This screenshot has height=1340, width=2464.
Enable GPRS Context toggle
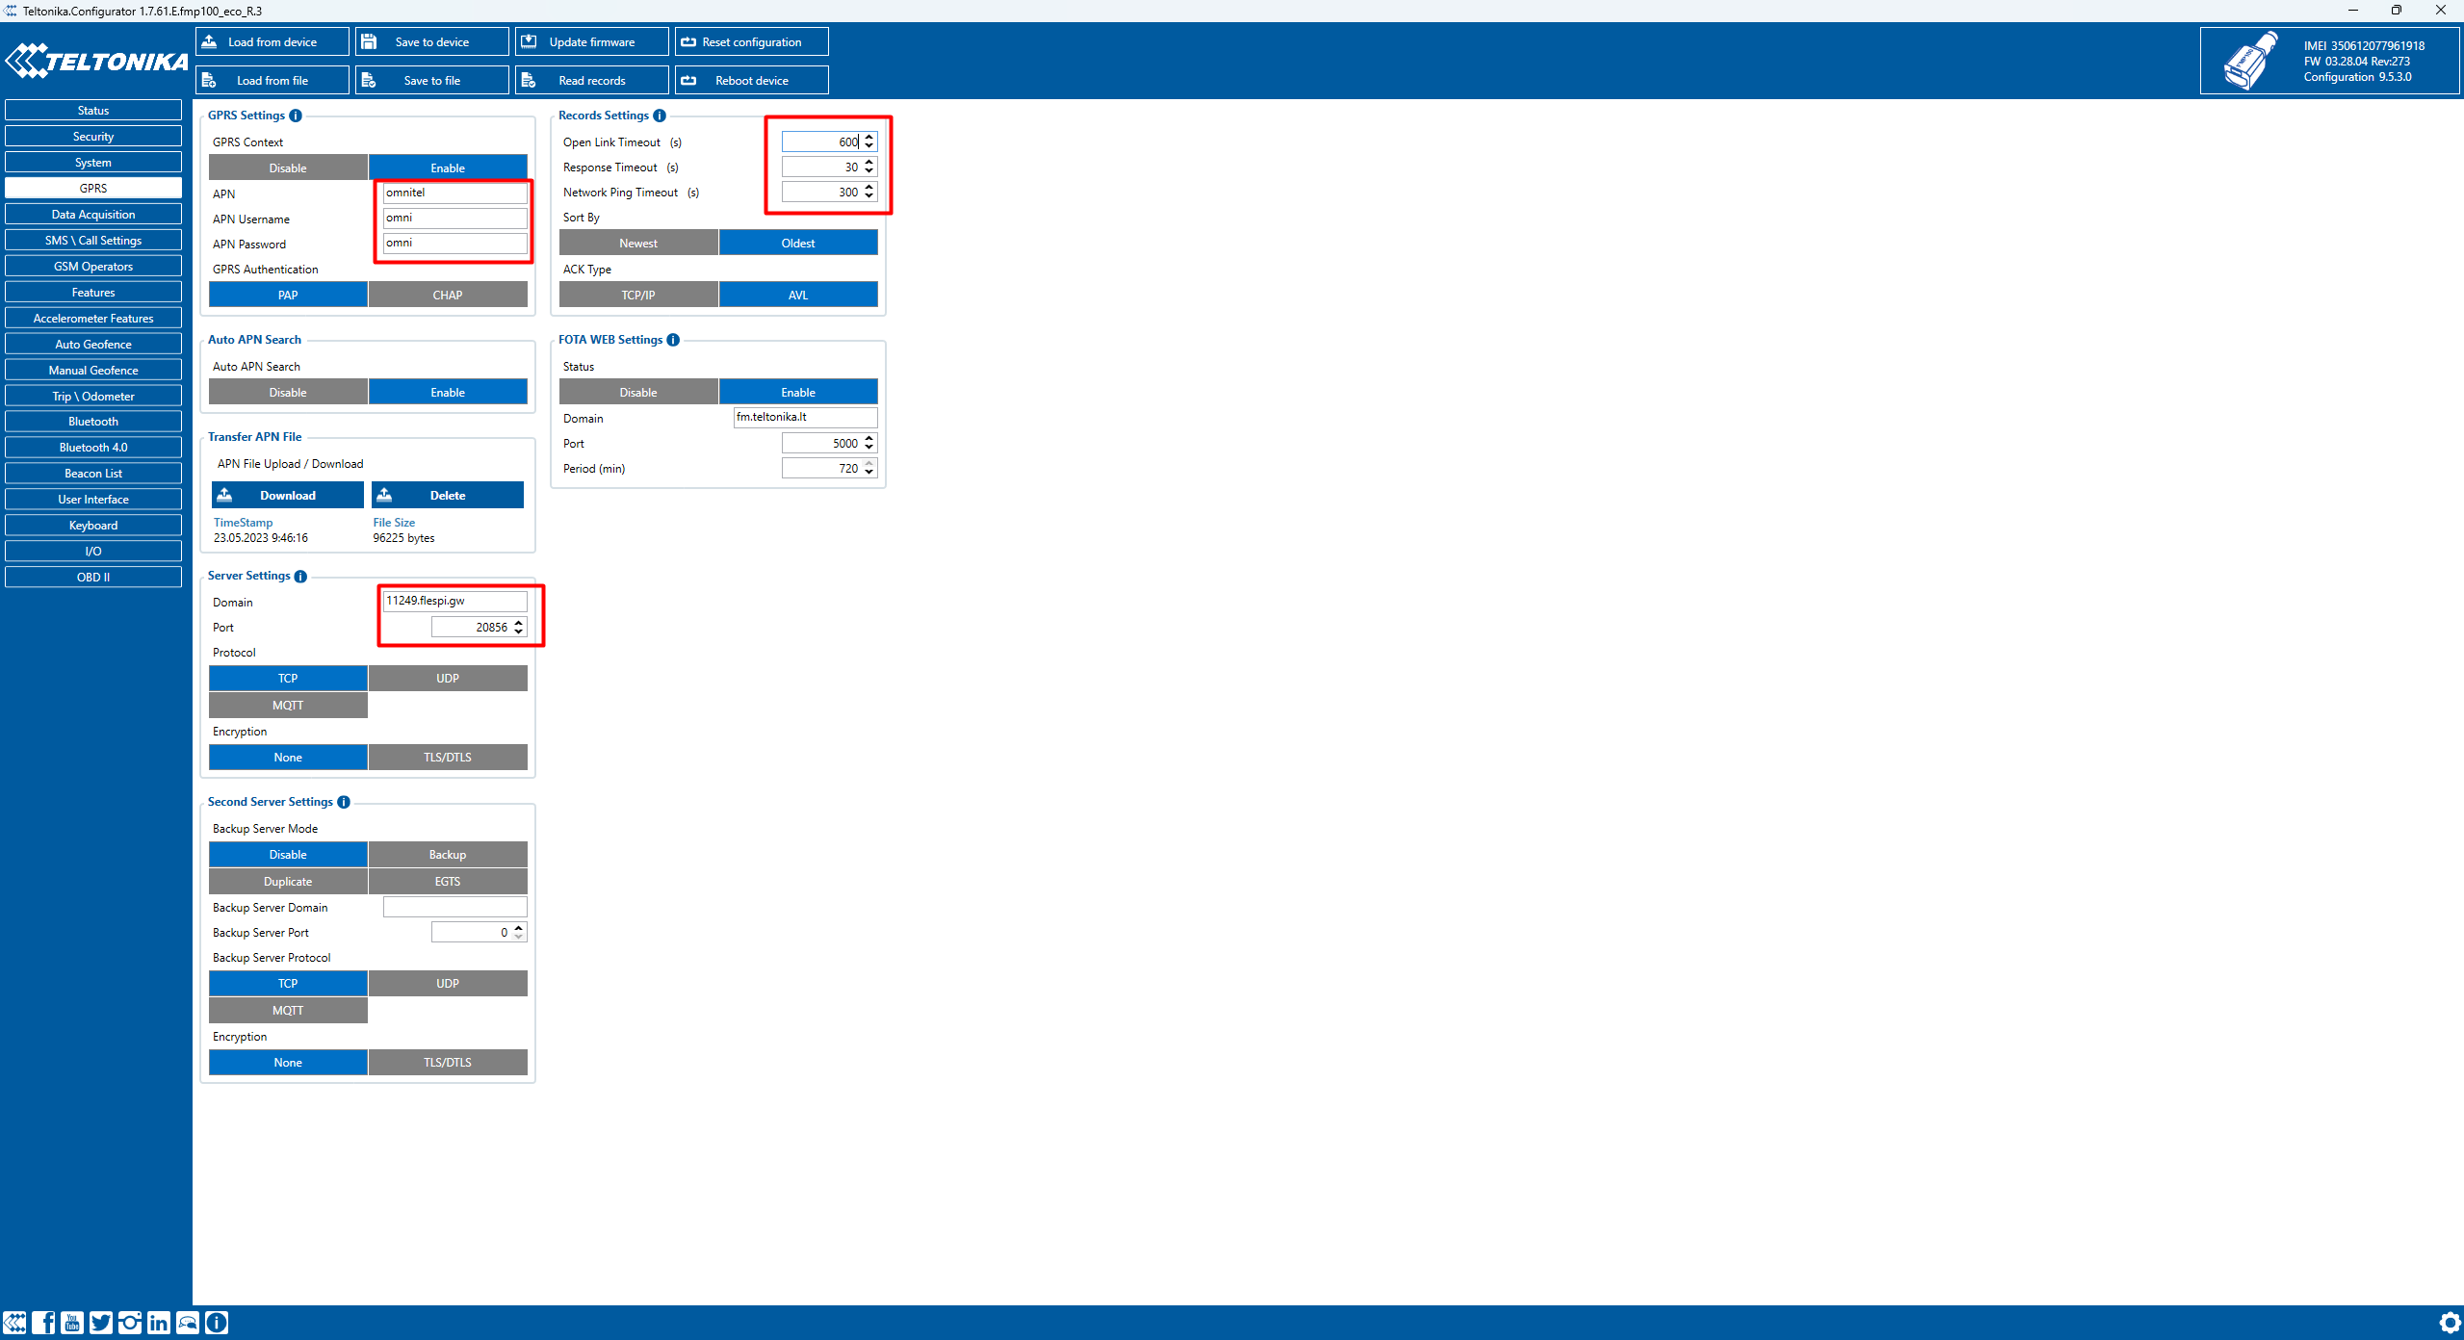447,167
